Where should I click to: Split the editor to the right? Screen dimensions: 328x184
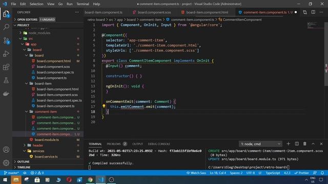click(x=313, y=12)
